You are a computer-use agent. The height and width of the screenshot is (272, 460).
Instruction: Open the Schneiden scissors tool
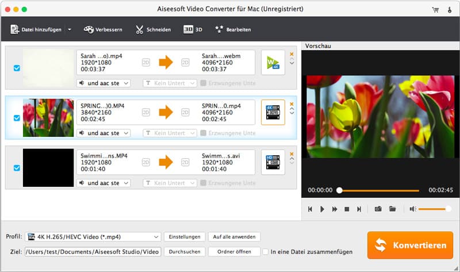pyautogui.click(x=153, y=29)
